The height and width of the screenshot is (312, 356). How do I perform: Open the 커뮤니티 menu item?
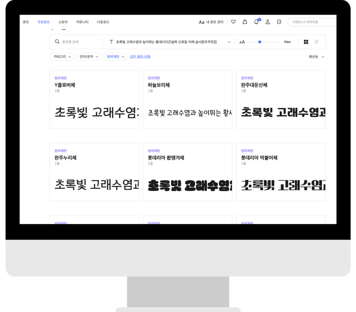coord(82,22)
